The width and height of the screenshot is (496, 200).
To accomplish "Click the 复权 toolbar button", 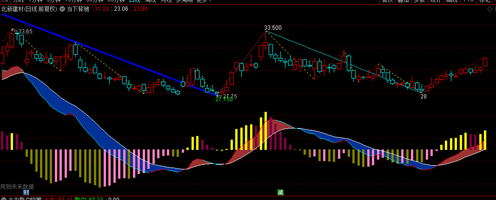I will coord(388,1).
